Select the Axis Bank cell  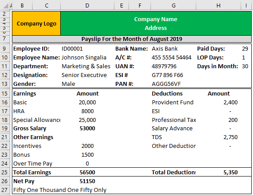pos(165,49)
